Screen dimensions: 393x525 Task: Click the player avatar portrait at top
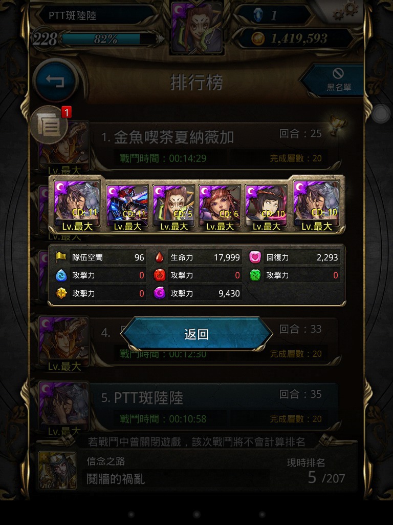[196, 28]
